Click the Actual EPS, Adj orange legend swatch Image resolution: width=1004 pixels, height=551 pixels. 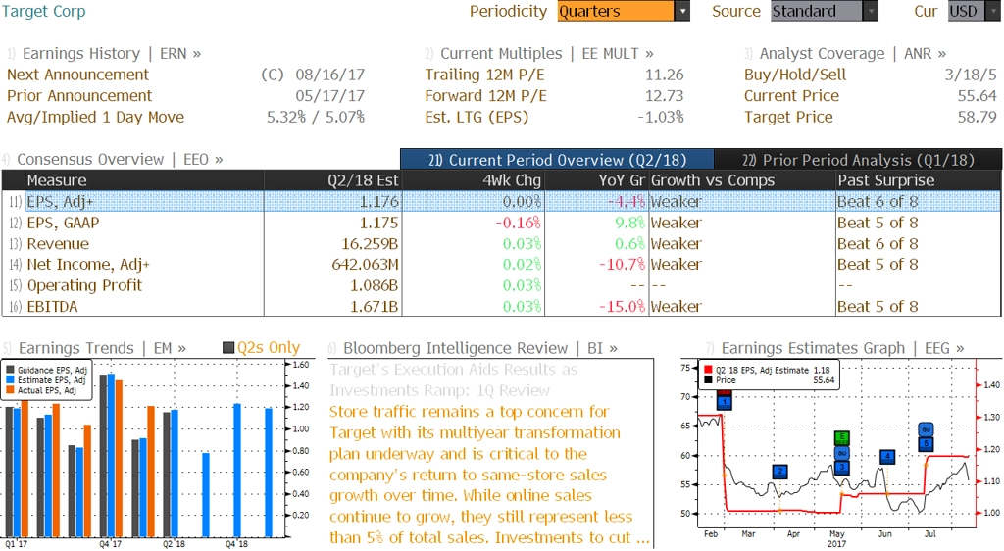[10, 390]
